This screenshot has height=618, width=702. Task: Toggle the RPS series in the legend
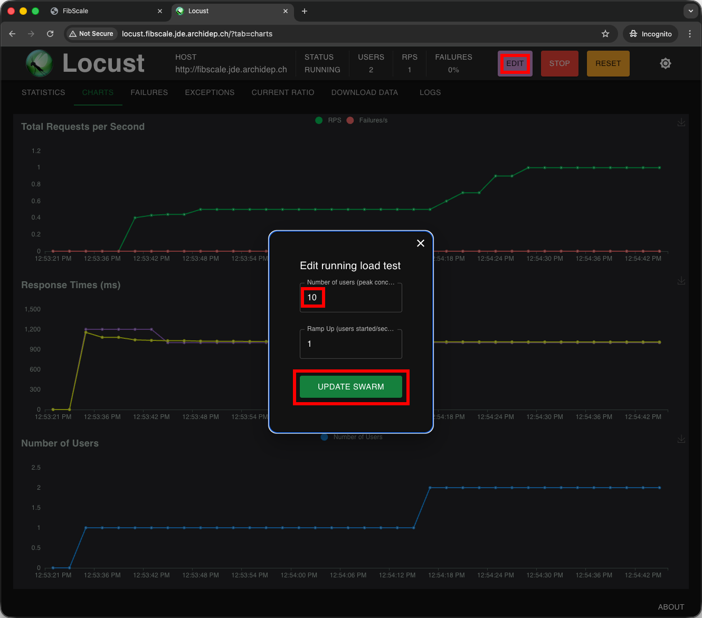pos(328,120)
